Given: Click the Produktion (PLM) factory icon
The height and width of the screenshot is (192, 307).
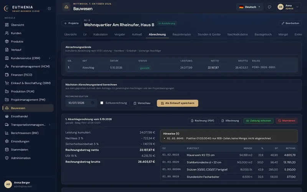Looking at the screenshot, I should [x=7, y=91].
